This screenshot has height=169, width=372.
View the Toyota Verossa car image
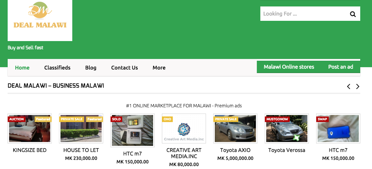coord(286,128)
